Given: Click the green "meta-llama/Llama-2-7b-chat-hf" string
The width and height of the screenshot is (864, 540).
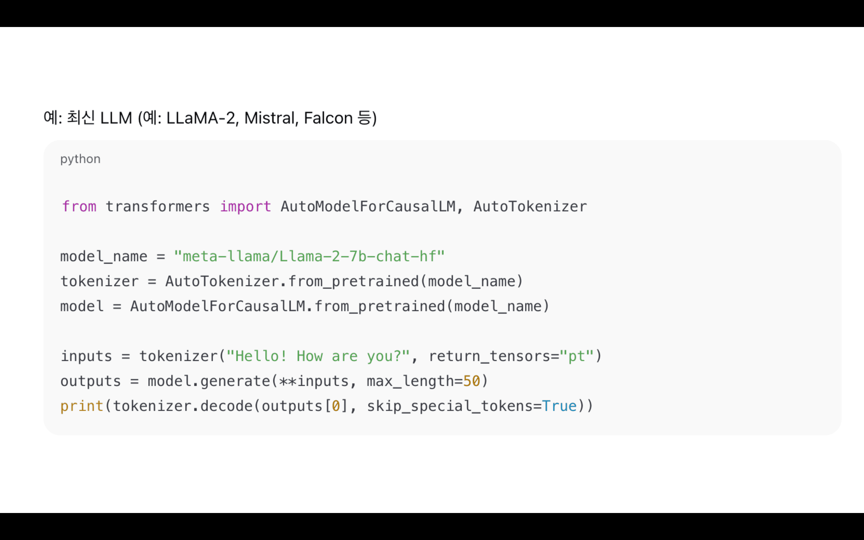Looking at the screenshot, I should [x=309, y=256].
